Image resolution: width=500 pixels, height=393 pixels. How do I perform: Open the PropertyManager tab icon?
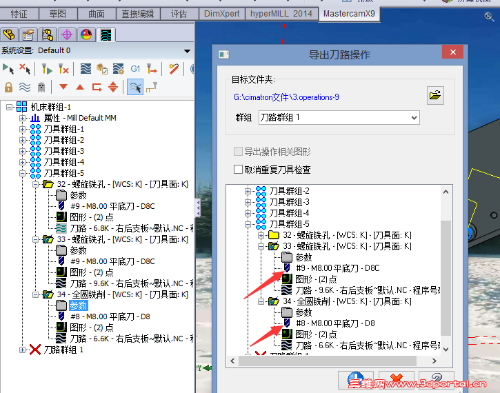[x=28, y=34]
